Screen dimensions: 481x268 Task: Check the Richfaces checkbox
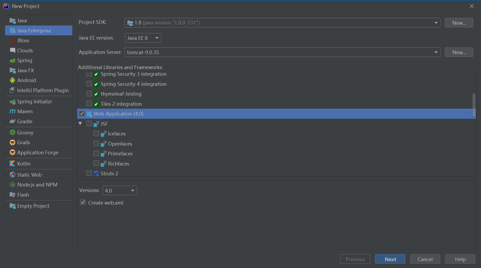(96, 163)
